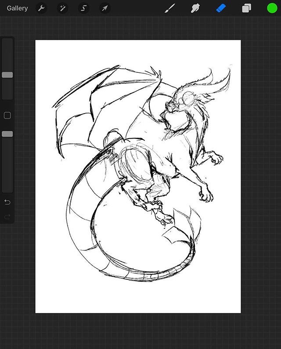
Task: Open the green color picker
Action: click(272, 8)
